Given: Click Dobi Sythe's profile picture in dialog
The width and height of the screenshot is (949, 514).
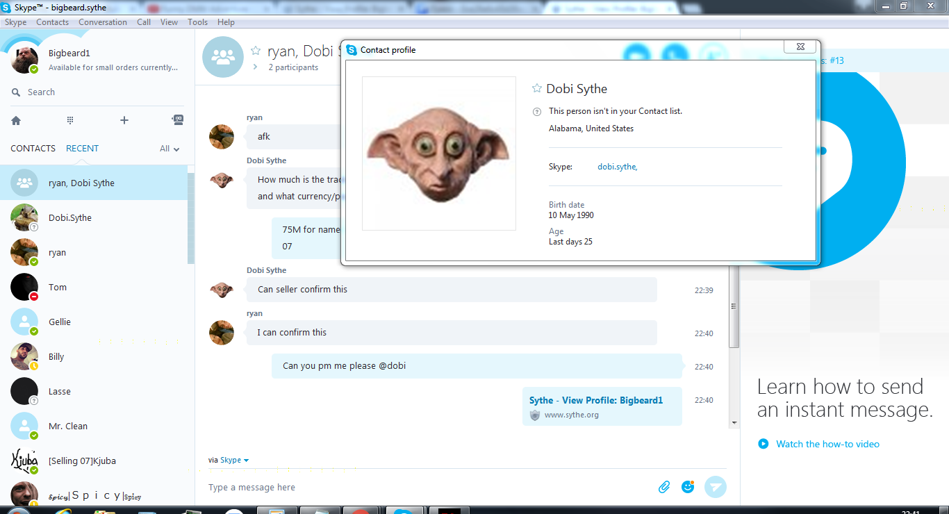Looking at the screenshot, I should pos(439,153).
